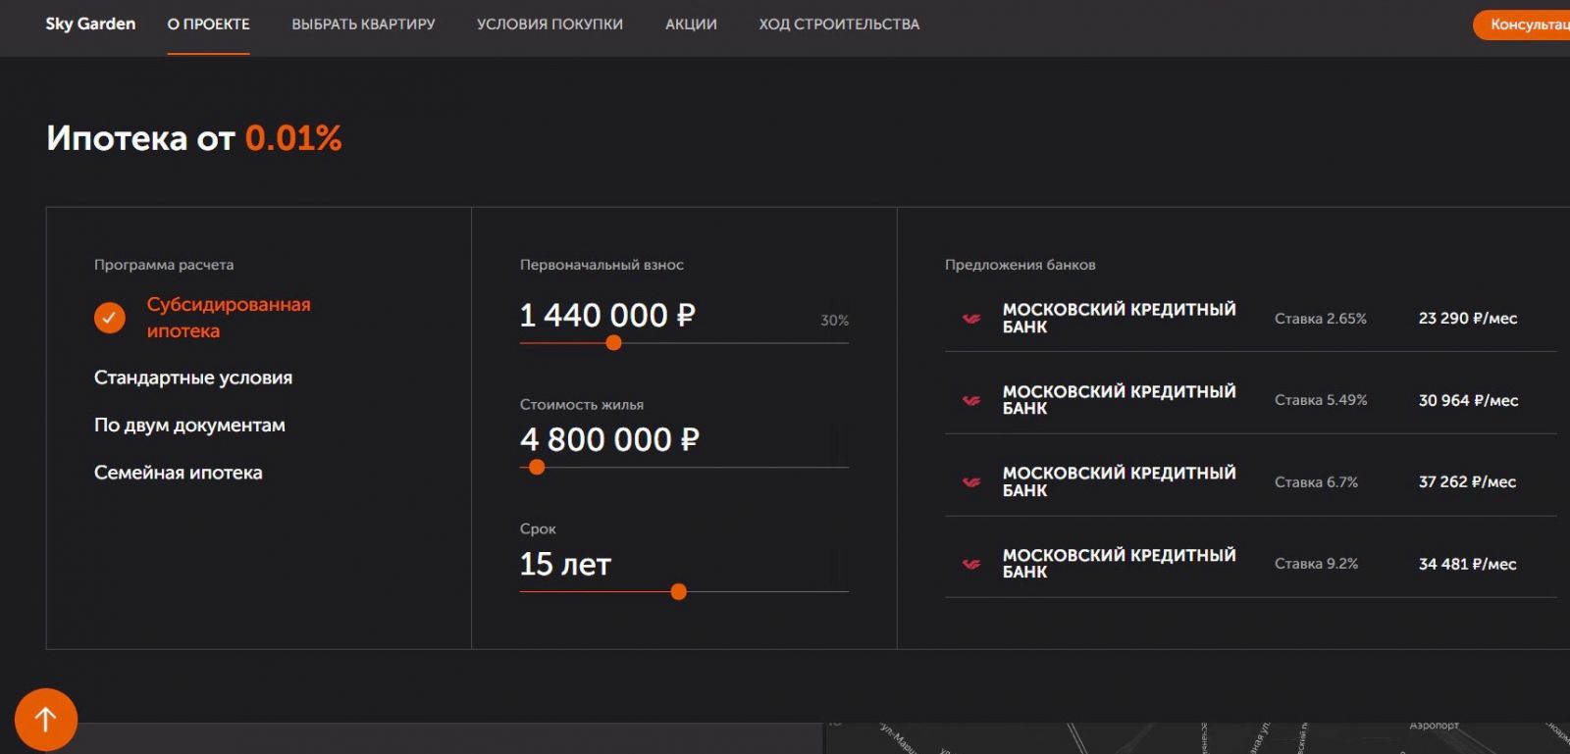Click the 37 262 ₽/мес payment value
This screenshot has width=1570, height=754.
tap(1467, 482)
